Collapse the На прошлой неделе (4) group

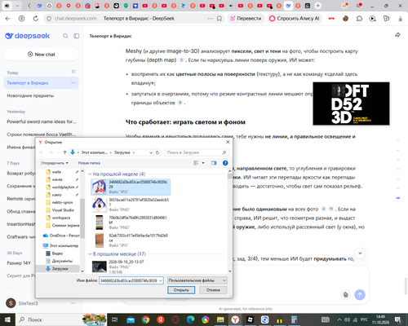click(x=90, y=174)
